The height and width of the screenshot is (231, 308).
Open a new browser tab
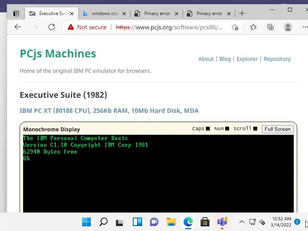tap(242, 13)
